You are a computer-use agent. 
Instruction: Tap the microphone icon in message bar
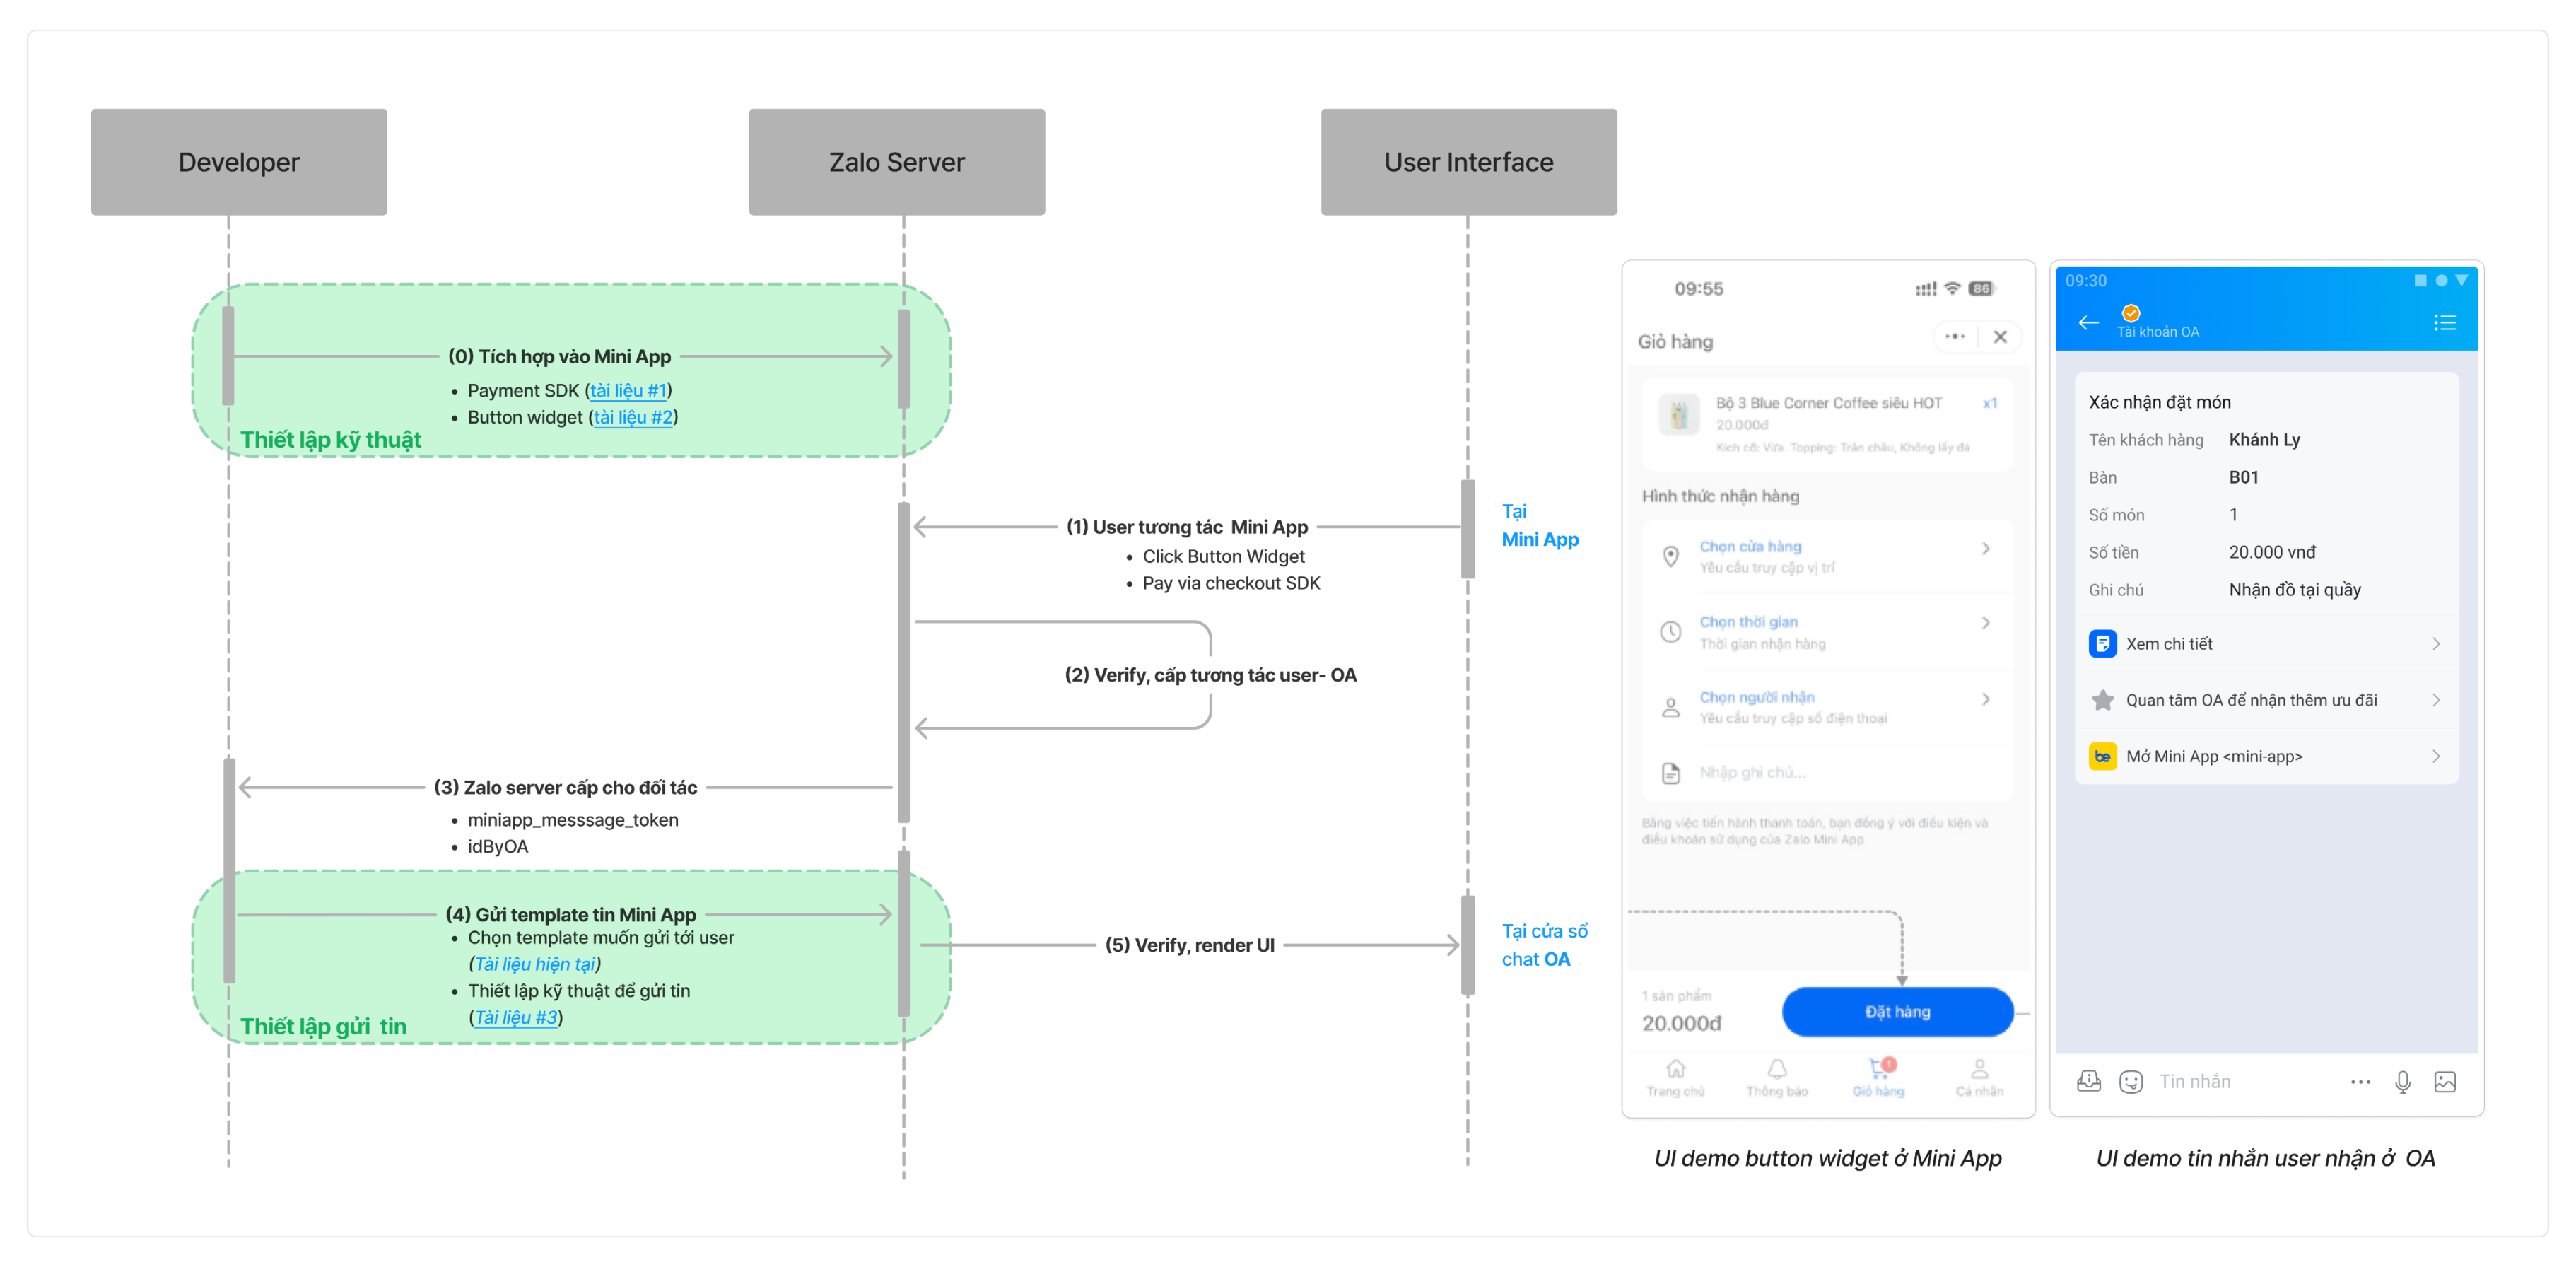(2402, 1081)
